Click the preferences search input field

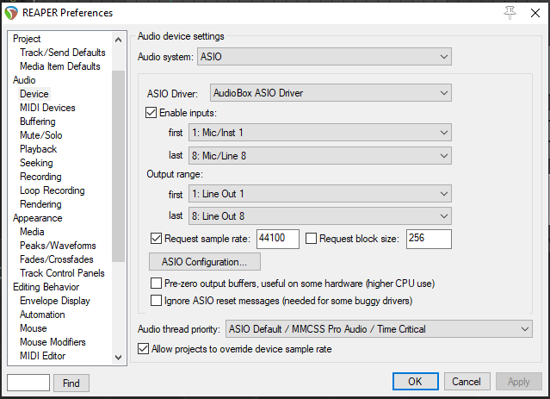point(28,383)
